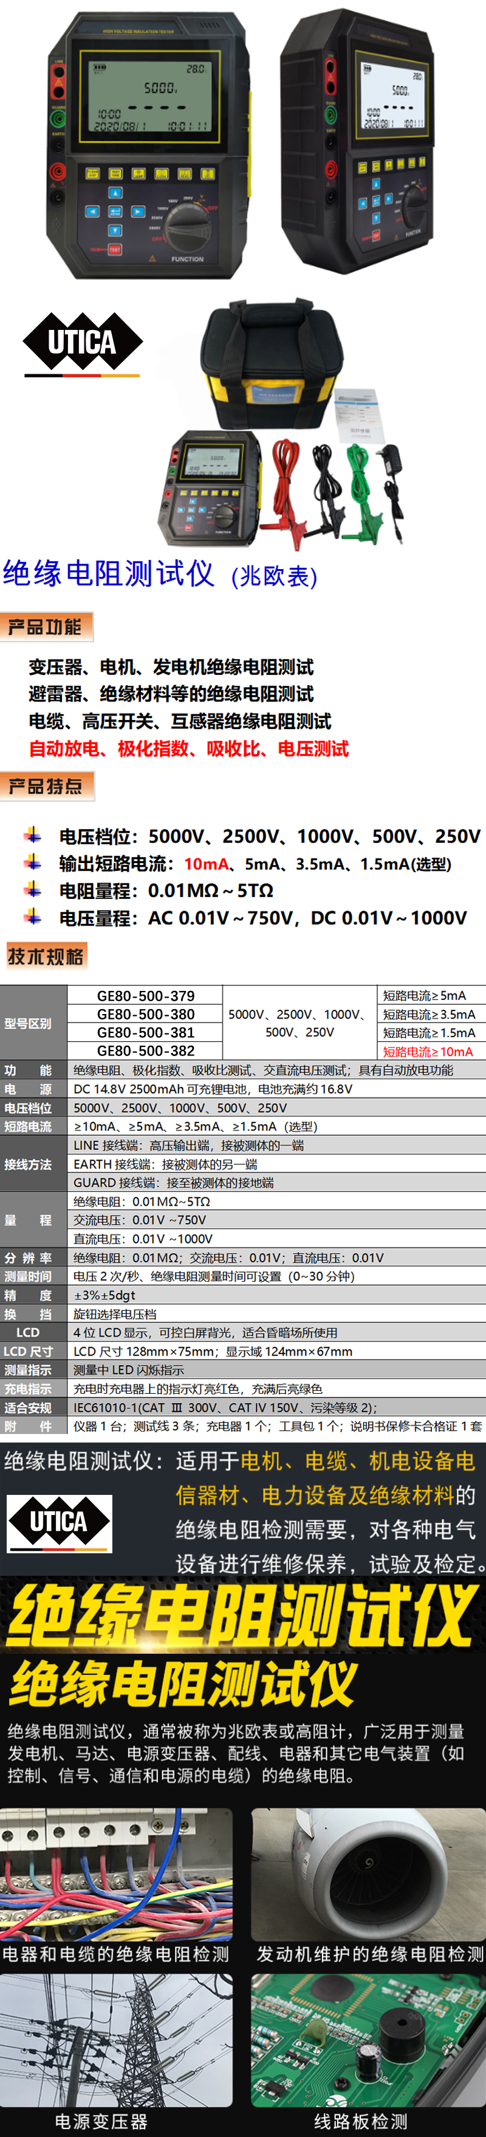Click the 技术规格 section header
This screenshot has width=486, height=2137.
tap(46, 956)
